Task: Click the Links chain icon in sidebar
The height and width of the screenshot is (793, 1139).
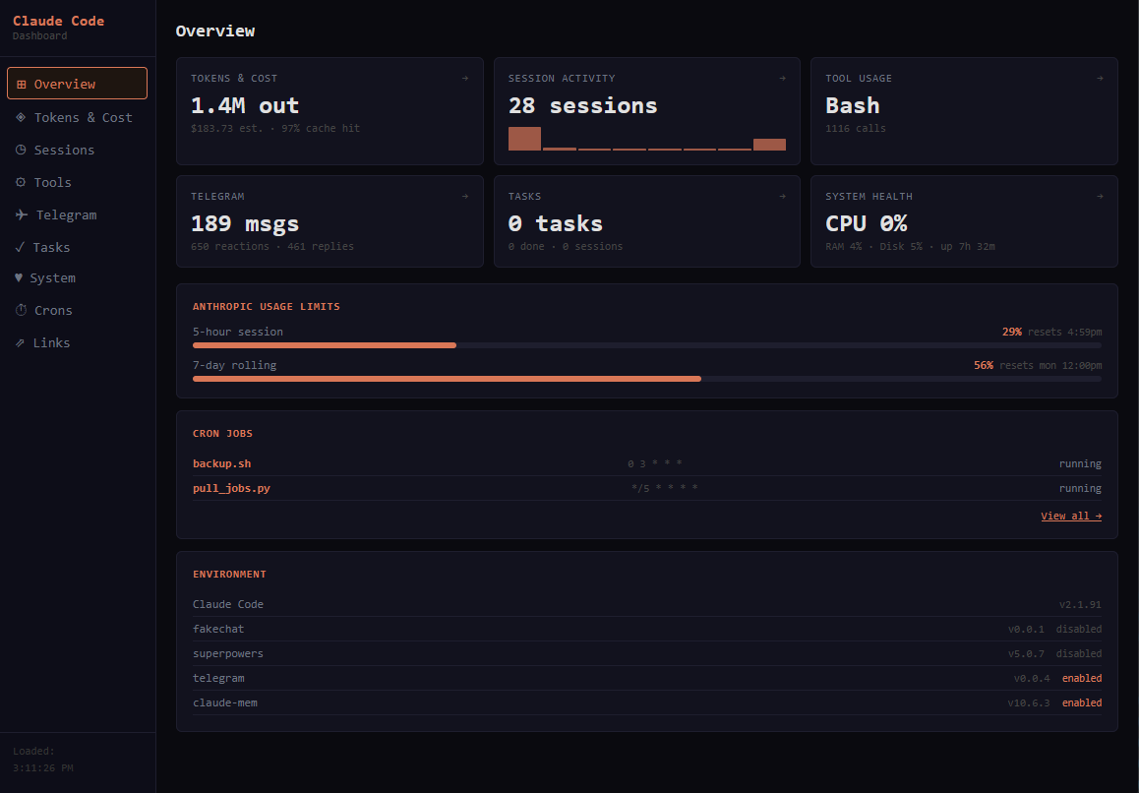Action: point(21,343)
